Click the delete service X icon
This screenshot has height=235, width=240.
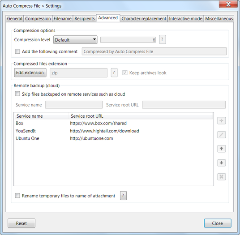pyautogui.click(x=222, y=177)
